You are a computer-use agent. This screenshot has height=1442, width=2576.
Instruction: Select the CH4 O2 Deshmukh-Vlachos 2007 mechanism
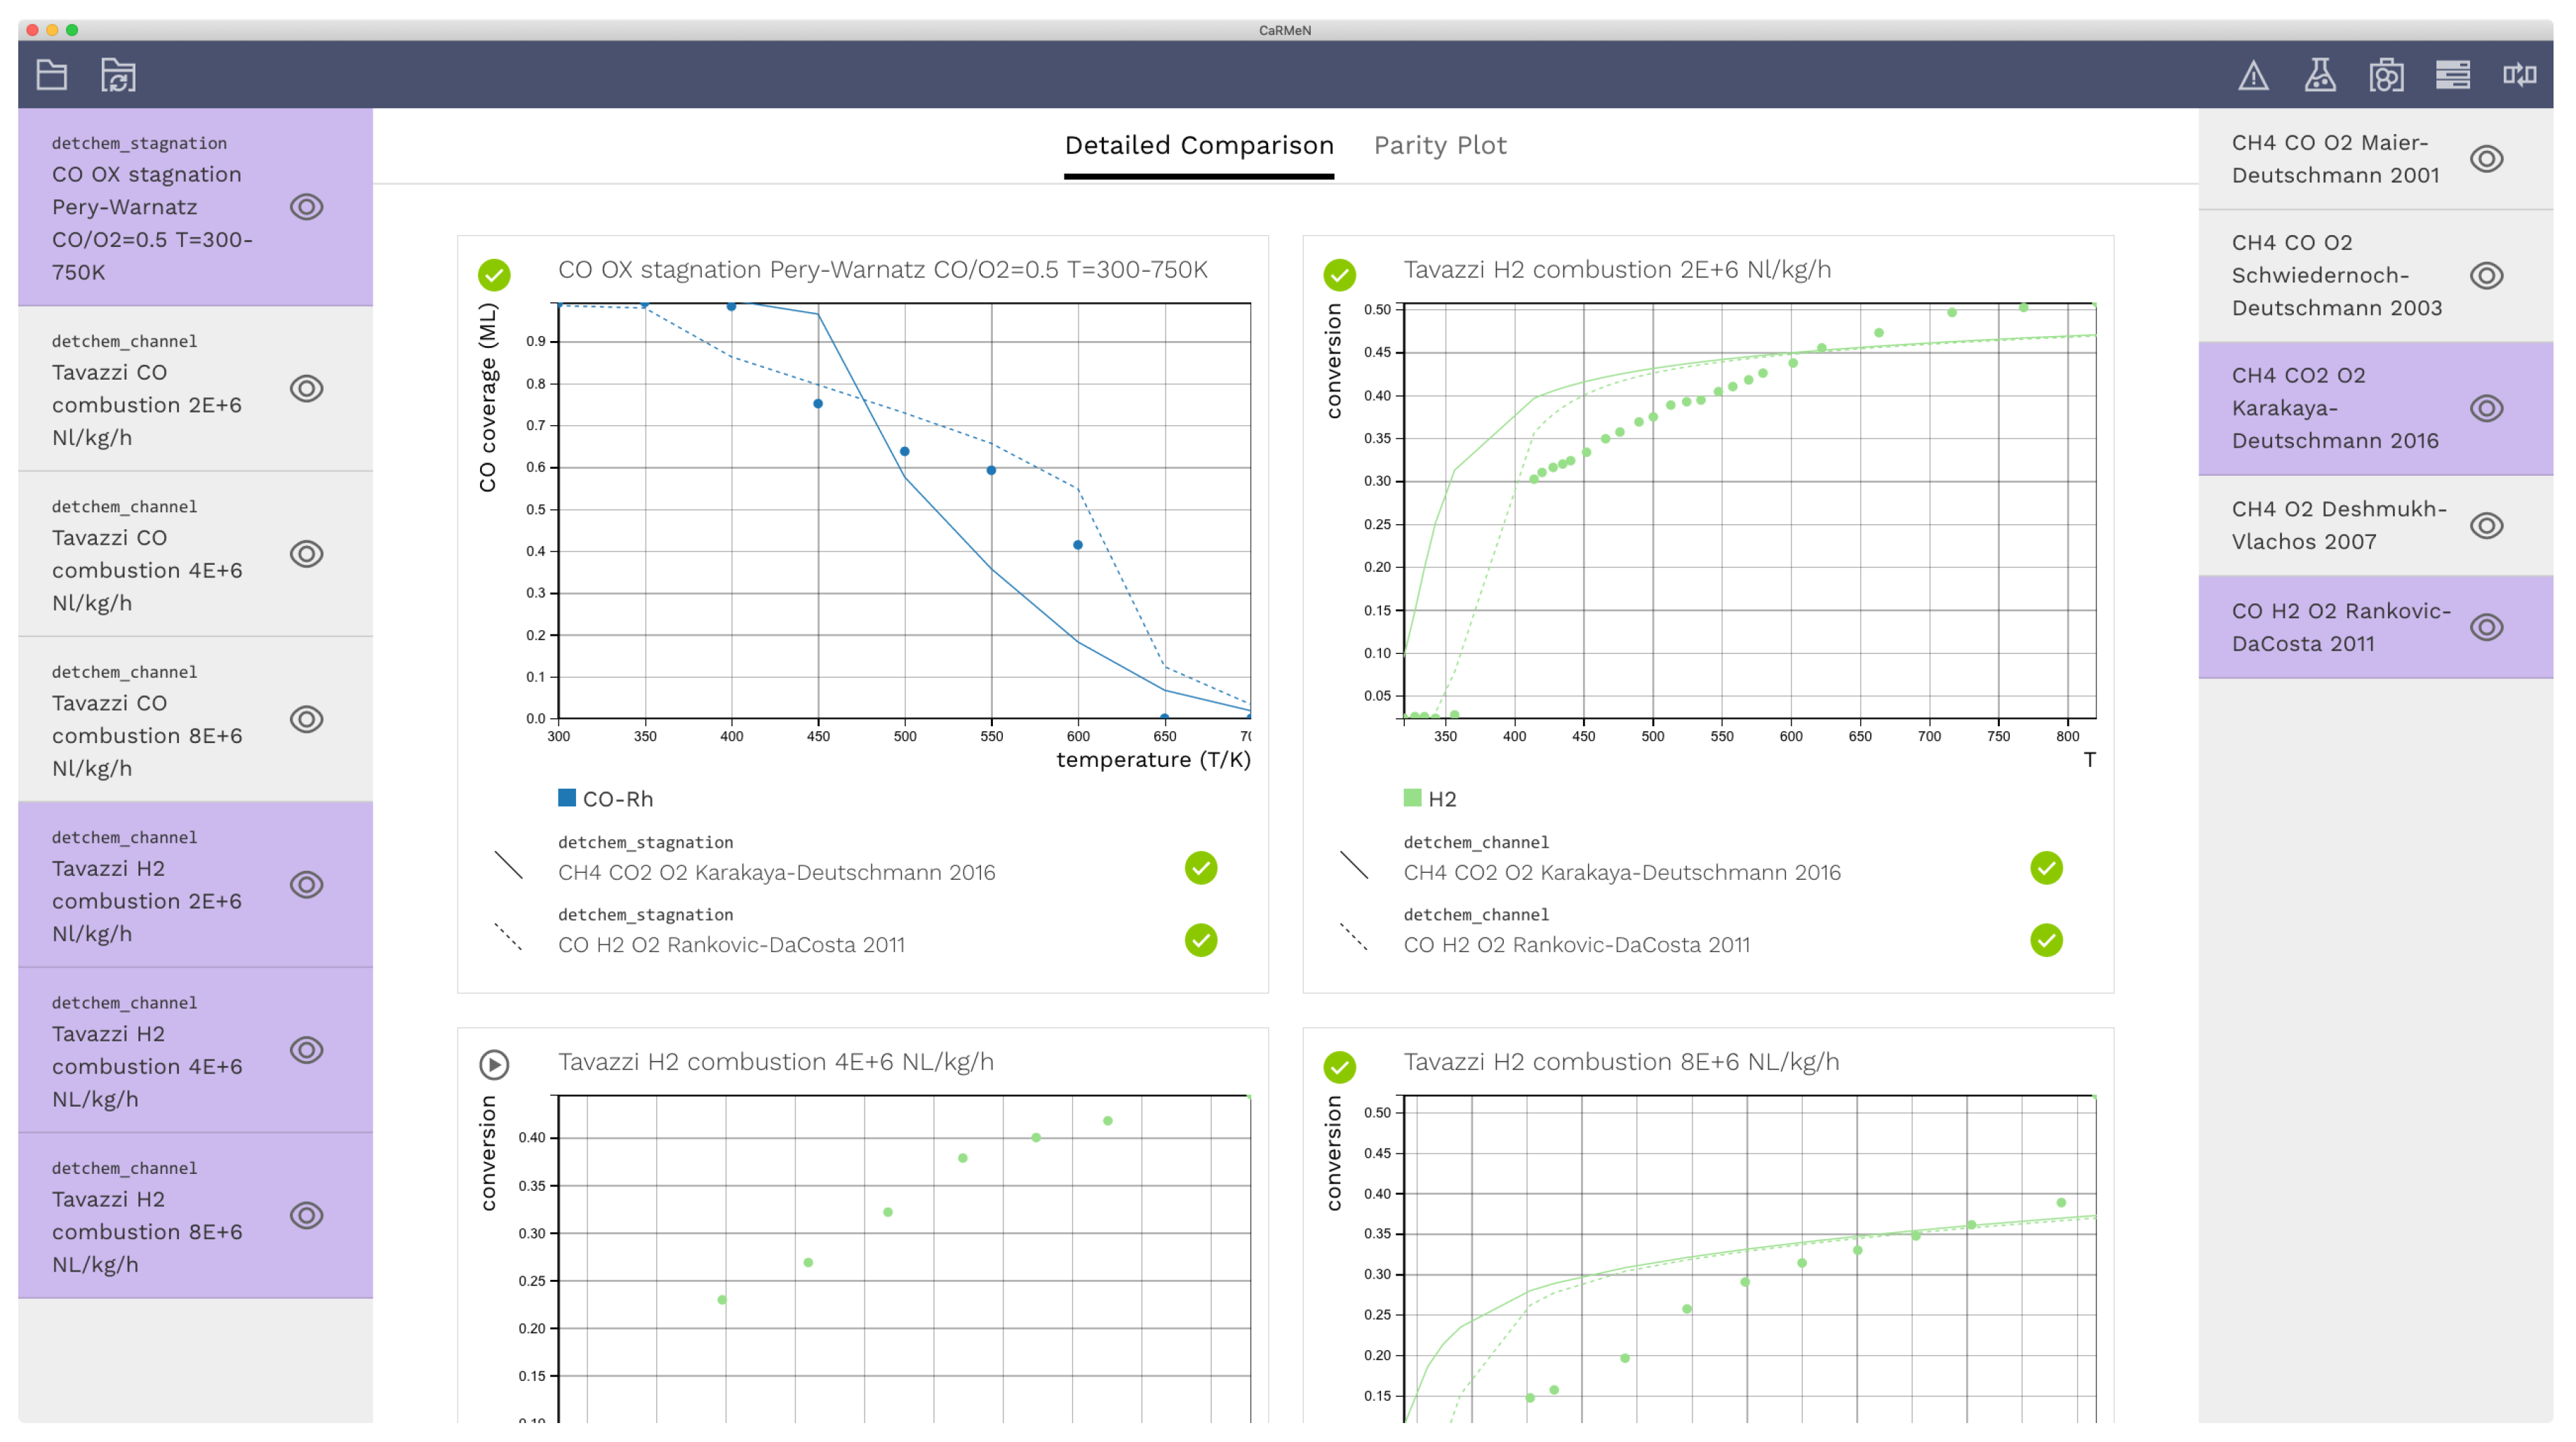click(x=2340, y=524)
